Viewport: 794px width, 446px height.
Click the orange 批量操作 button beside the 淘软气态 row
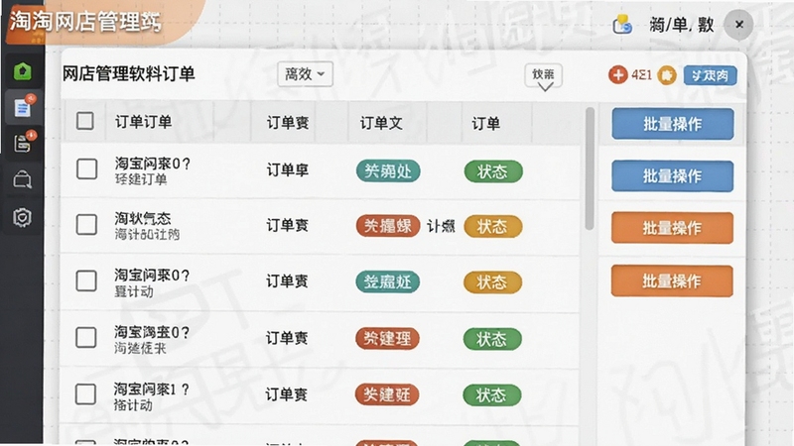673,228
